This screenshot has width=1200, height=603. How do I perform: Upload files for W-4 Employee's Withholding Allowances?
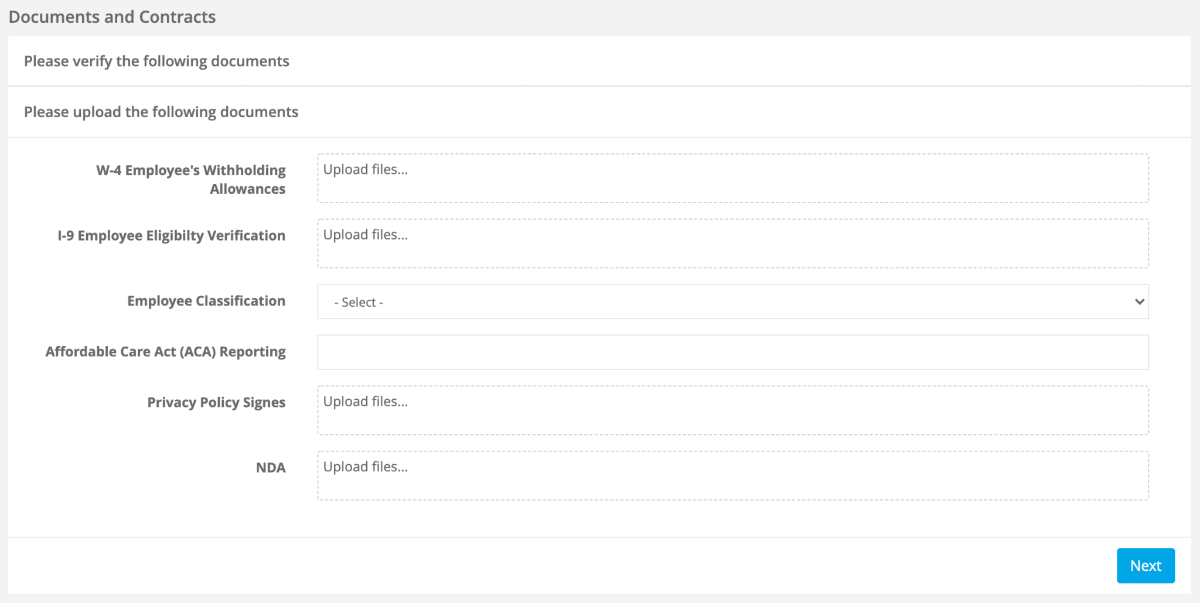pos(732,178)
